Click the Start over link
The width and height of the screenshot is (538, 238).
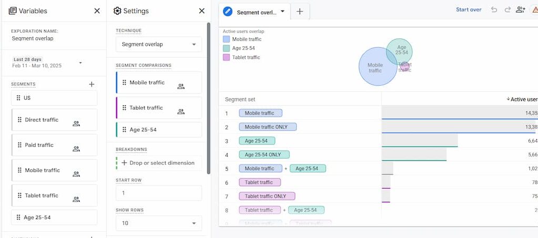[469, 9]
